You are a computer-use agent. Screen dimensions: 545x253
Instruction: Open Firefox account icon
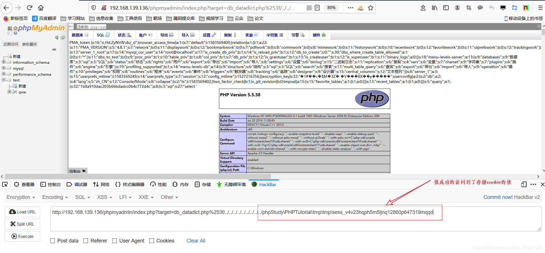pos(457,8)
